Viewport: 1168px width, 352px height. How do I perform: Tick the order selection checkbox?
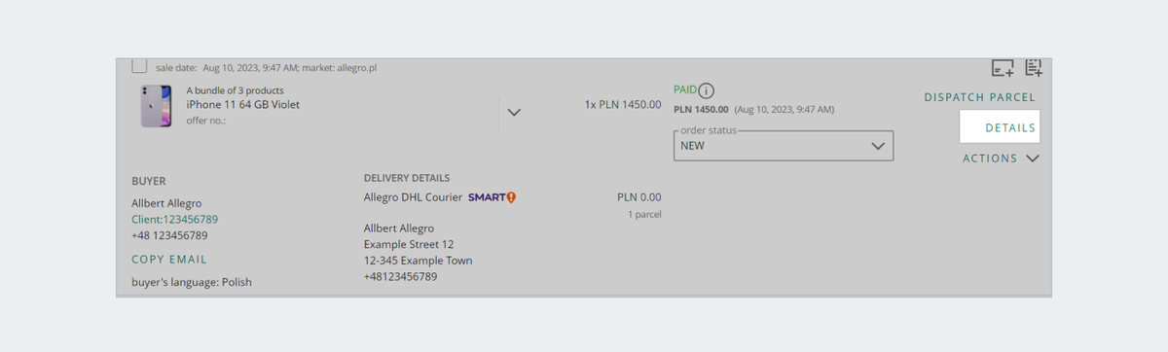[x=139, y=66]
